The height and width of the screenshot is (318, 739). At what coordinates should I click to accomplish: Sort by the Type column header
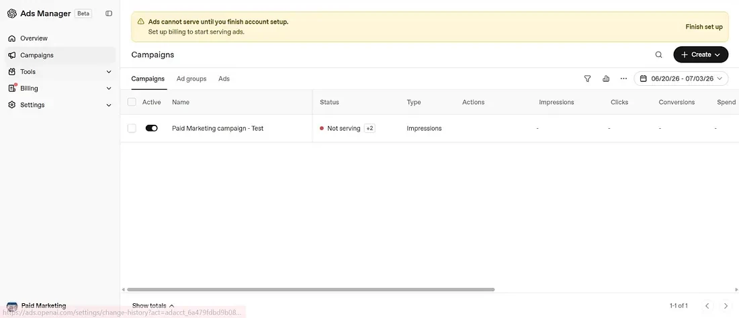tap(414, 102)
